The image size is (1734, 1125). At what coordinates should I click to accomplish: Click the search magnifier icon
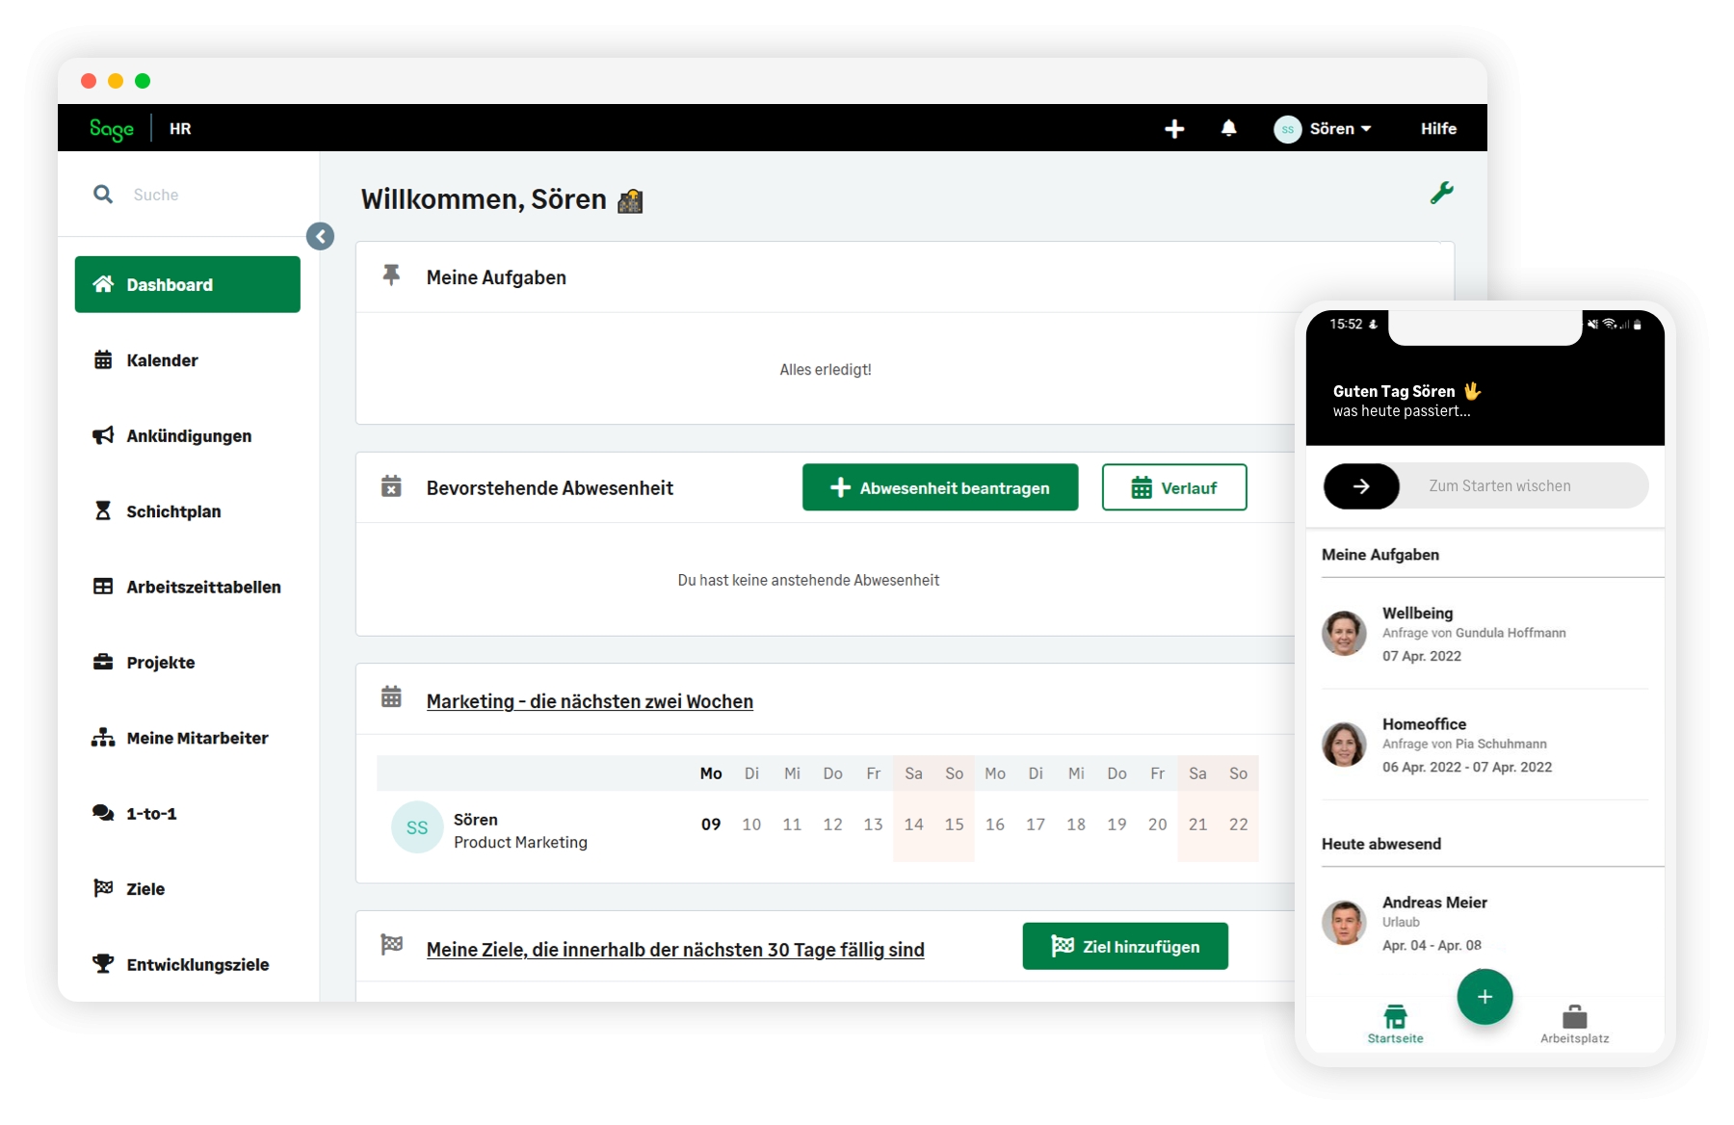tap(103, 195)
